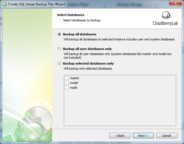Go back with the Back button
The width and height of the screenshot is (184, 144).
[x=120, y=136]
